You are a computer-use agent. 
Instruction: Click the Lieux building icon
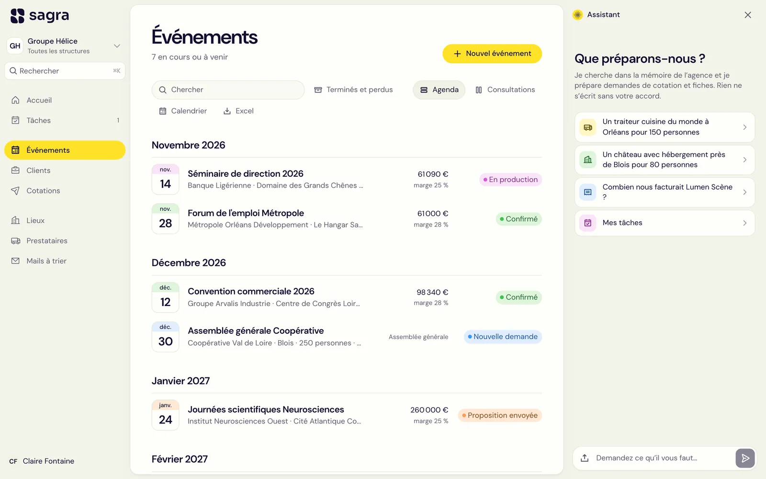point(15,220)
